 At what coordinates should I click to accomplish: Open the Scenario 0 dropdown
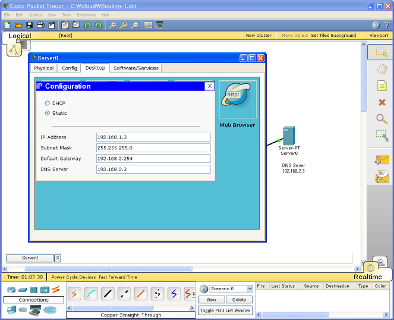[250, 288]
